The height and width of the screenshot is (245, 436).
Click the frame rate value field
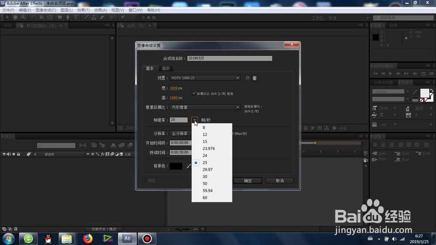click(x=178, y=120)
